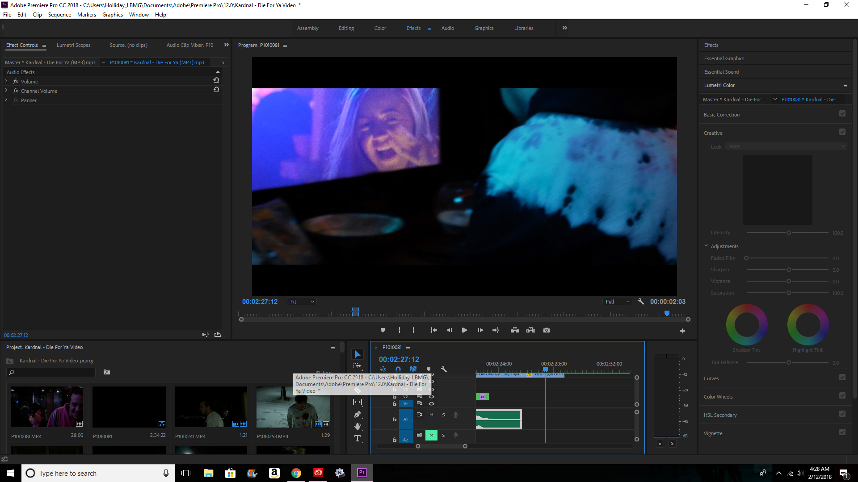Open the Sequence menu
The height and width of the screenshot is (482, 858).
[59, 15]
